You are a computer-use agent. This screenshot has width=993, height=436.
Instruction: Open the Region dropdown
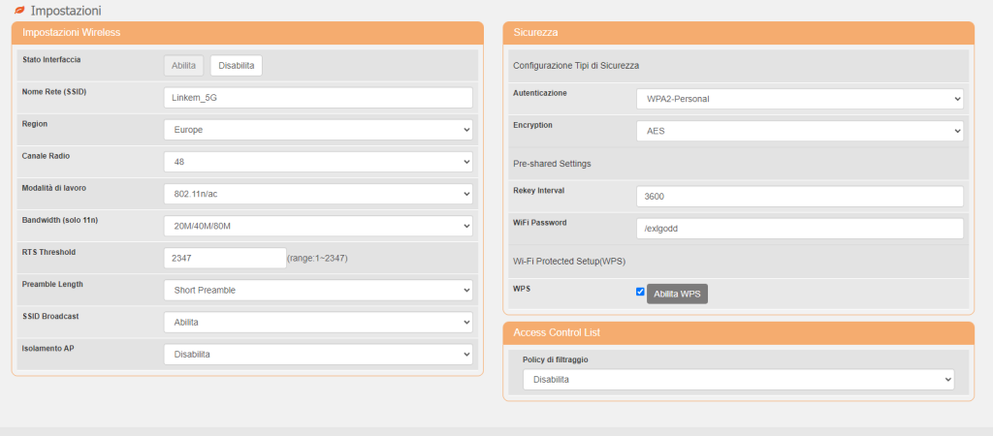[x=318, y=130]
